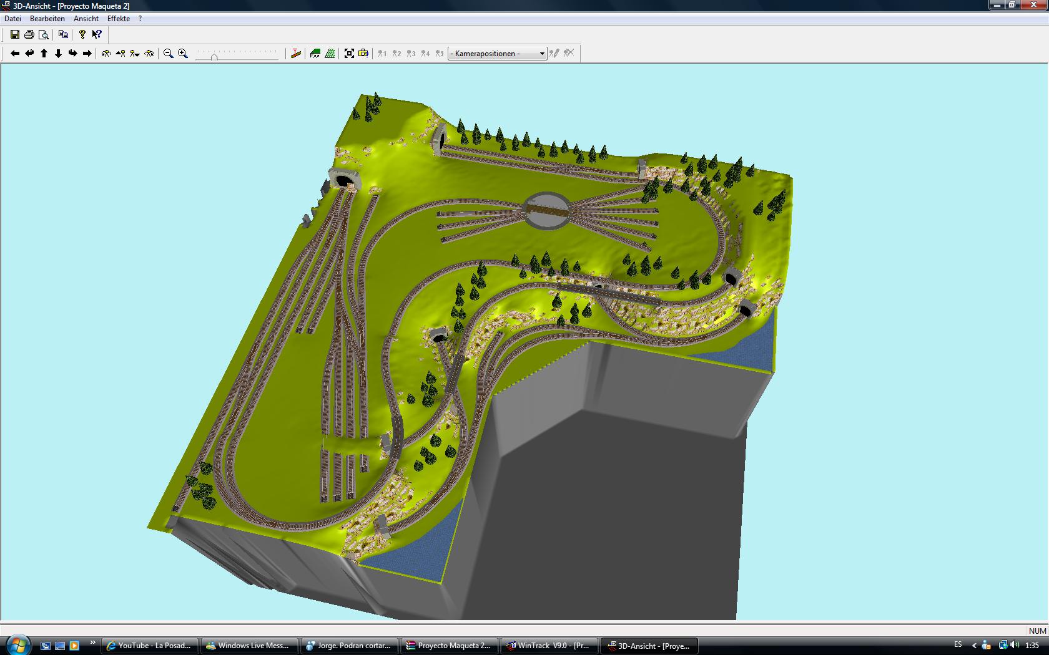Click the red track gradient icon
The width and height of the screenshot is (1049, 655).
coord(296,54)
